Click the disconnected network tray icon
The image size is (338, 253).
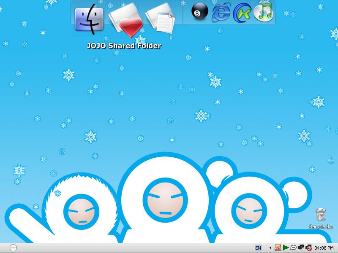click(308, 248)
